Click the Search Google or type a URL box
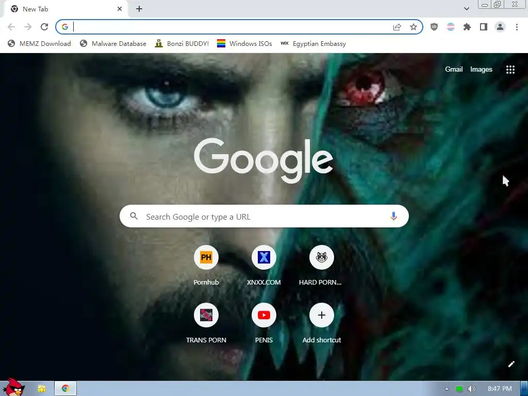This screenshot has height=396, width=528. (x=264, y=216)
